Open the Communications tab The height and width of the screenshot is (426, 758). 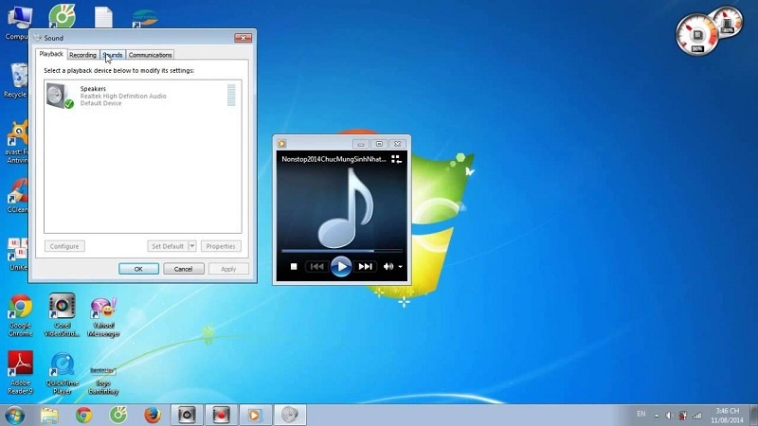[x=151, y=55]
